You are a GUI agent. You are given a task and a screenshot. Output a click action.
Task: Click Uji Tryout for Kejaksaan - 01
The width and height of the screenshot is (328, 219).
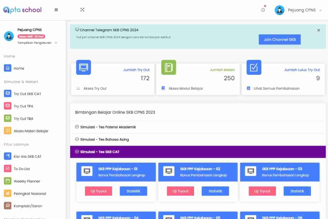point(98,191)
